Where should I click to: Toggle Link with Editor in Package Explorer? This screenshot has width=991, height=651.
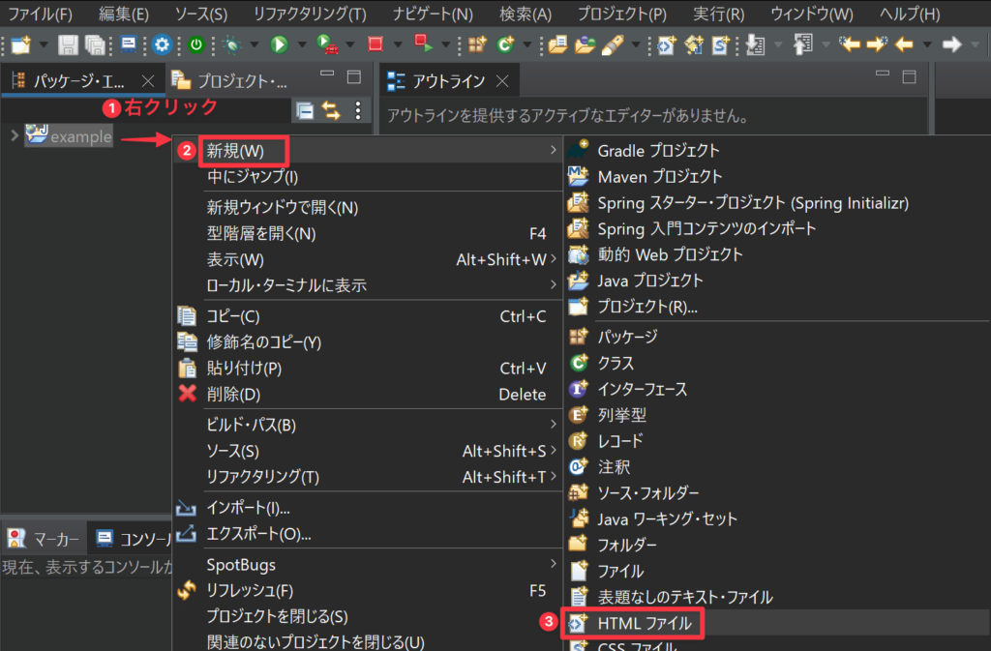[x=331, y=111]
